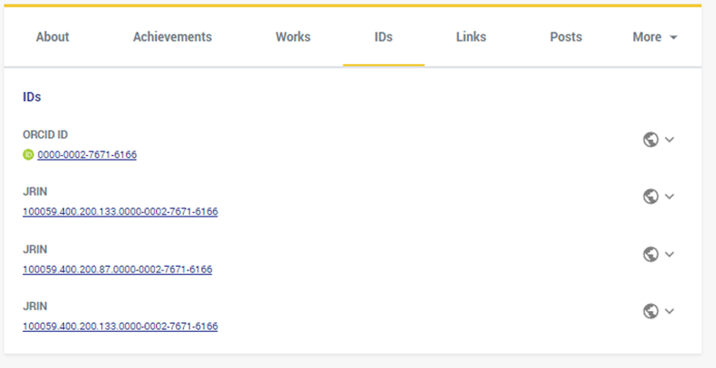Expand the chevron beside the first JRIN entry
The image size is (716, 368).
(x=669, y=197)
